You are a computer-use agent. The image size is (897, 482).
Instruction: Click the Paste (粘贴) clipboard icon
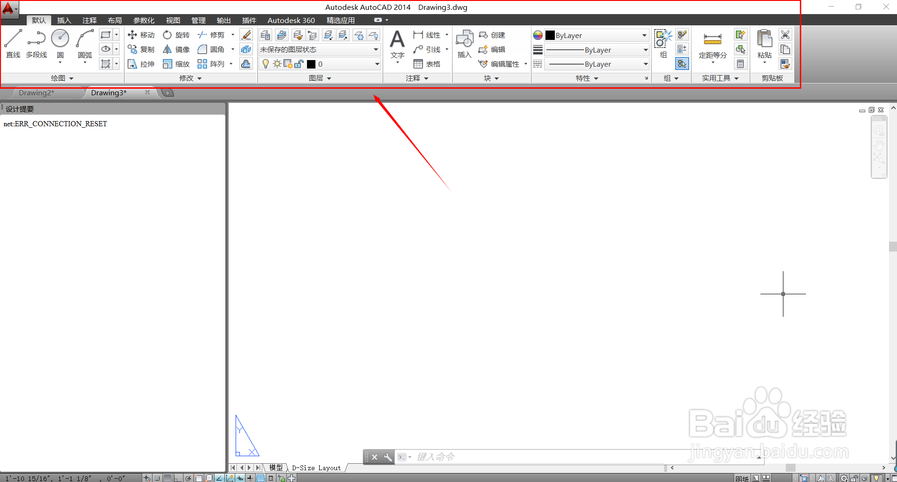click(x=764, y=44)
